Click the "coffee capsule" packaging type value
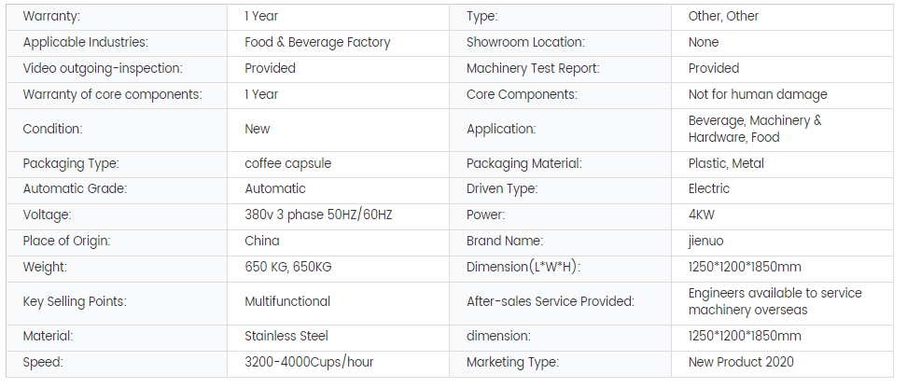The width and height of the screenshot is (907, 388). (x=287, y=164)
